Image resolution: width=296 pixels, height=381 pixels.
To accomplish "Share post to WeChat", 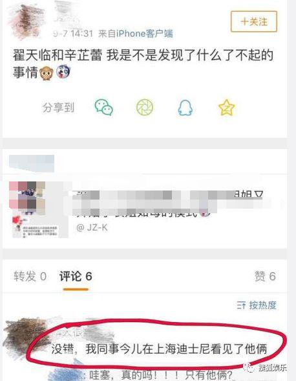I will pos(104,108).
